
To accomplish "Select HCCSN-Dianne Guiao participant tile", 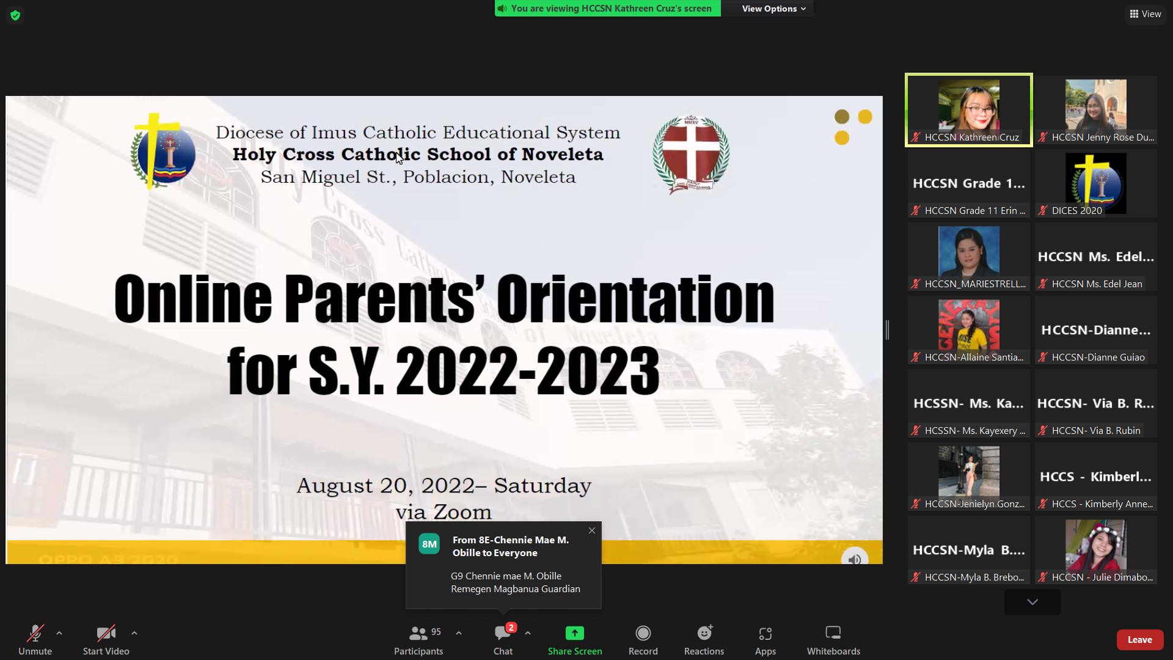I will tap(1096, 330).
